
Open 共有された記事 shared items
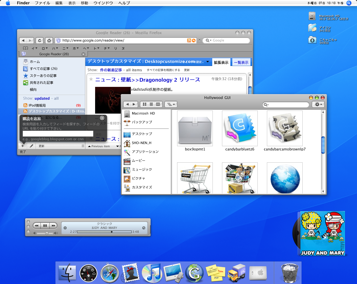[x=42, y=82]
